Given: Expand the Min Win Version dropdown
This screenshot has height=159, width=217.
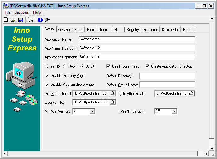Looking at the screenshot, I should click(92, 111).
